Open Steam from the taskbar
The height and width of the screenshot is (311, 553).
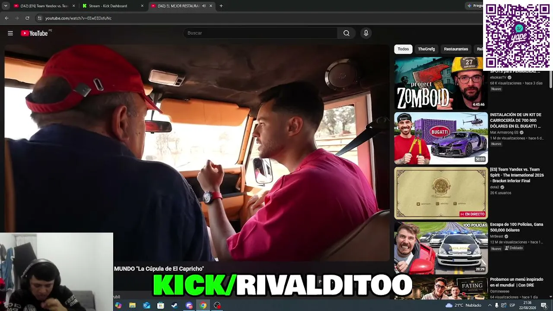(175, 305)
